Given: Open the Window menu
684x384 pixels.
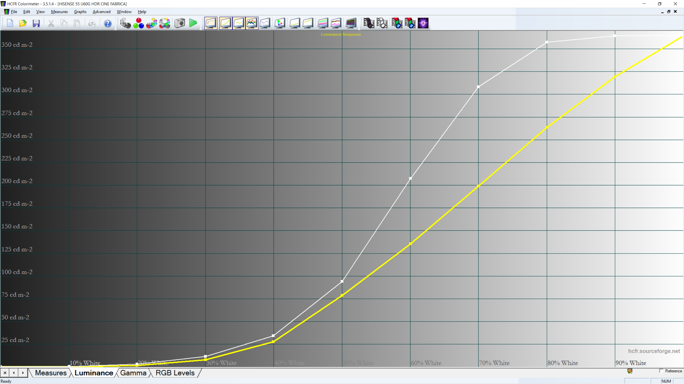Looking at the screenshot, I should coord(124,12).
